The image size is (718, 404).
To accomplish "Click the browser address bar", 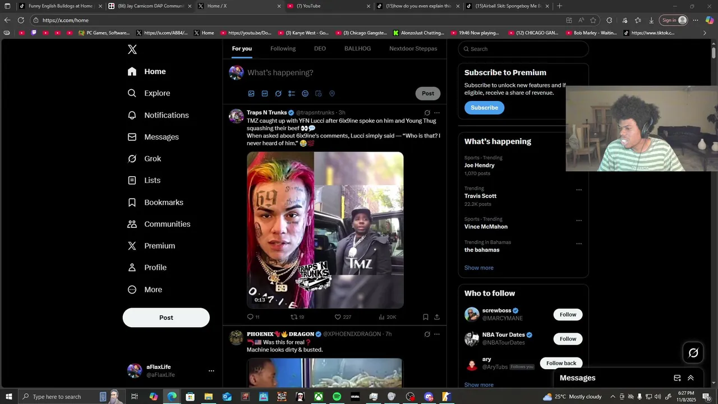I will click(297, 20).
